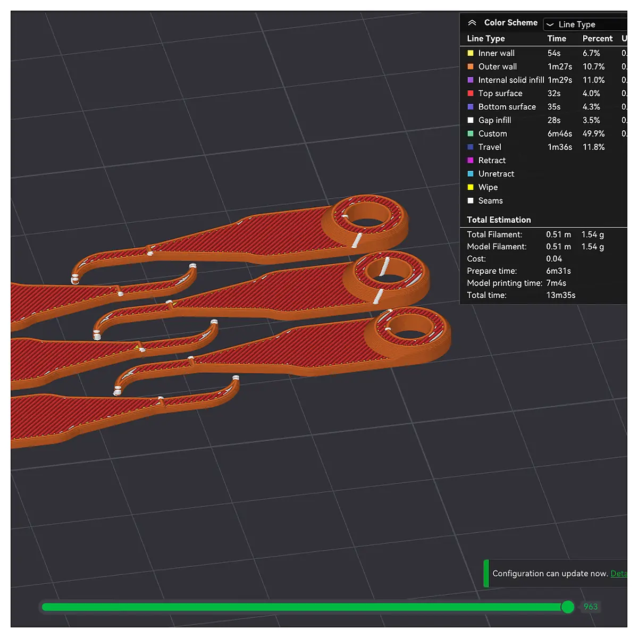Click the dark blue Travel swatch
The width and height of the screenshot is (638, 638).
click(x=471, y=147)
